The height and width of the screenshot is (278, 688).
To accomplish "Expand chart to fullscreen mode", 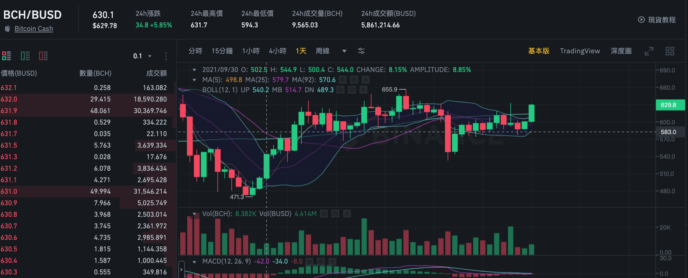I will click(x=649, y=51).
